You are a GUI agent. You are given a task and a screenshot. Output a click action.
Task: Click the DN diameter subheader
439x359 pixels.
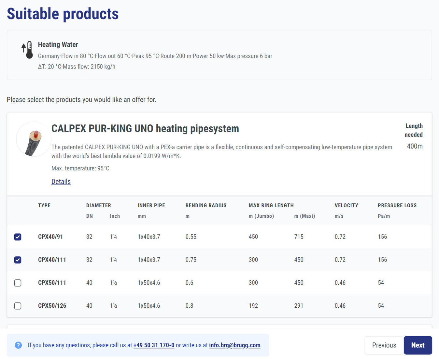[90, 216]
